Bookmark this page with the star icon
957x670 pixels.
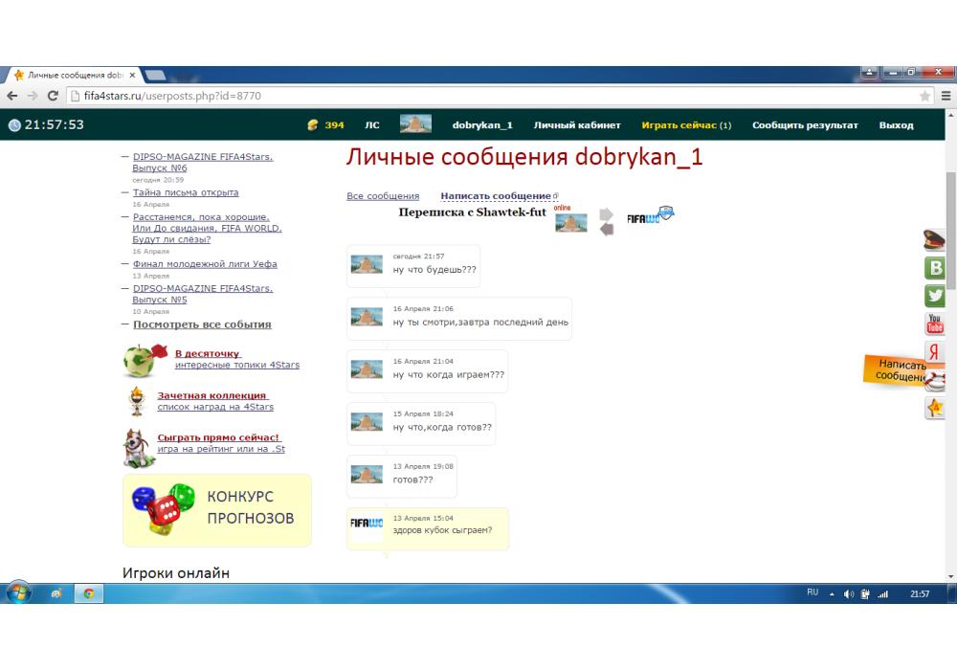[924, 96]
